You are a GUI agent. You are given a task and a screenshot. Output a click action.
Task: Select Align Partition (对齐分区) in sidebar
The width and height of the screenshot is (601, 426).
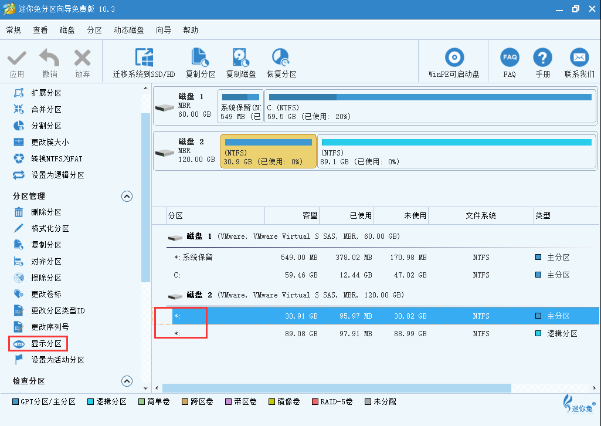[38, 261]
